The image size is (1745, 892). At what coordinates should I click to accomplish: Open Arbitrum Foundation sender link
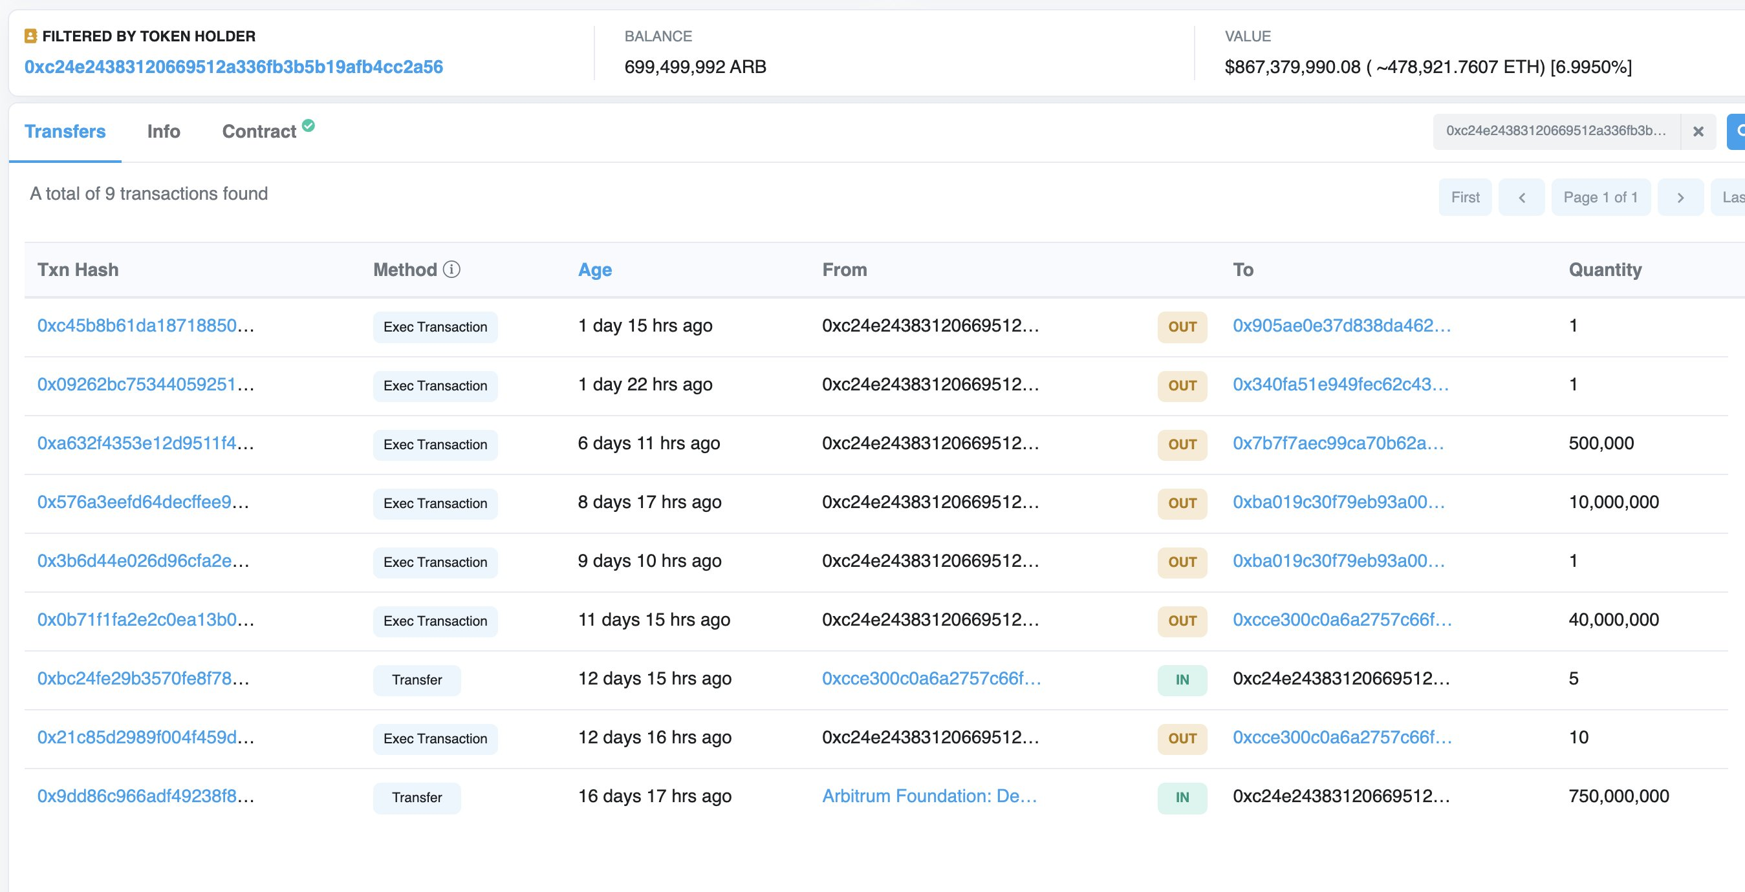pyautogui.click(x=929, y=796)
